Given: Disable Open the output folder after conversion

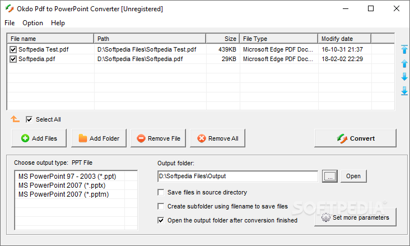Looking at the screenshot, I should pyautogui.click(x=161, y=220).
